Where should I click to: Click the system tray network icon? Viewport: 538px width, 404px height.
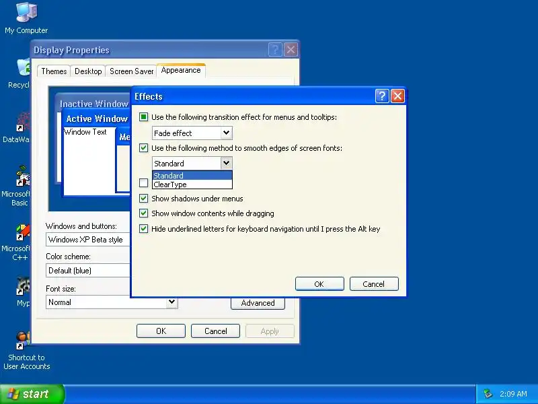coord(488,394)
